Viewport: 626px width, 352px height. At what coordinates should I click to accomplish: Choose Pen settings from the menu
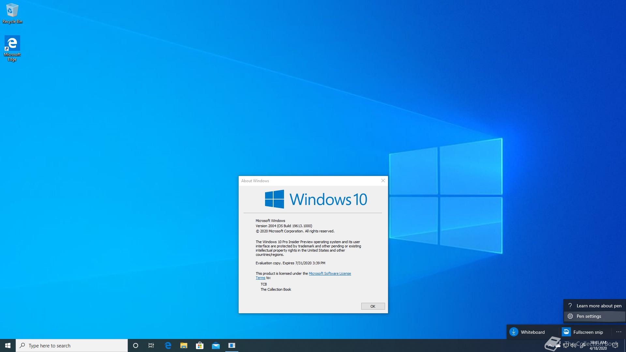click(594, 316)
